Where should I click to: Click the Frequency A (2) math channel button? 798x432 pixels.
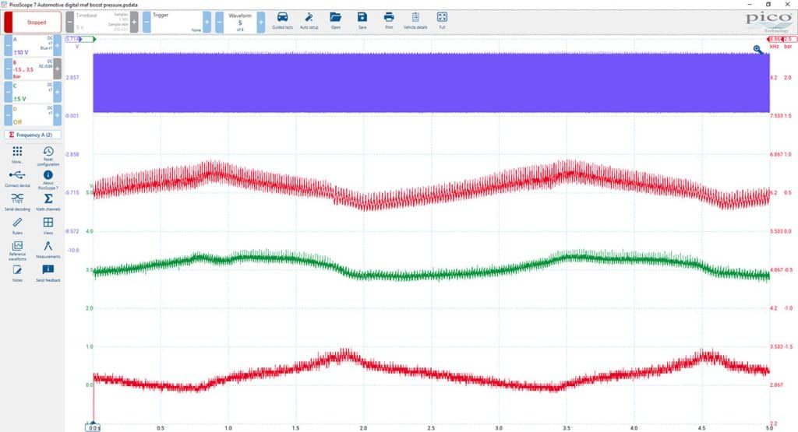33,135
